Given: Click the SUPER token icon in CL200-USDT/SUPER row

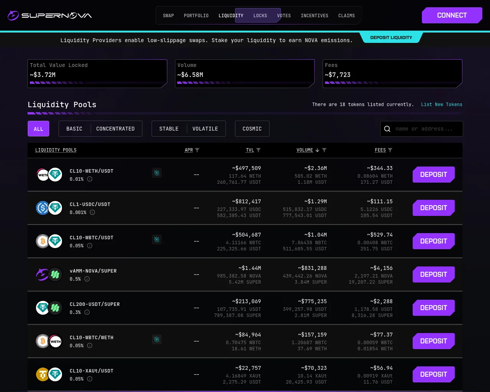Looking at the screenshot, I should tap(55, 308).
